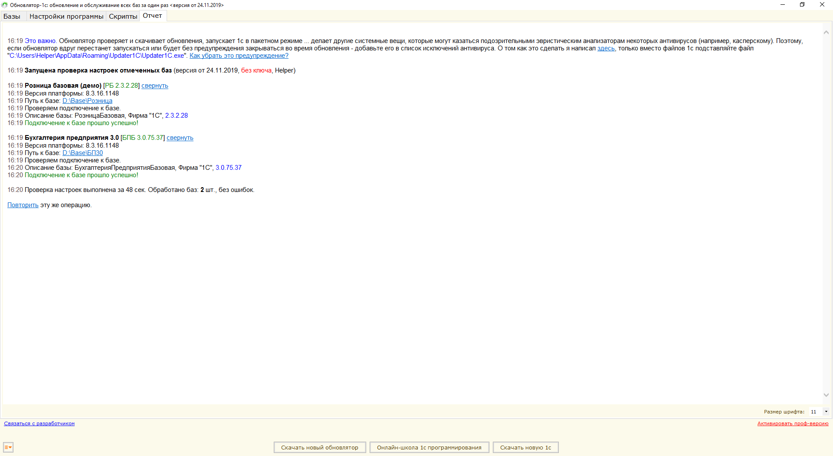Expand the font size dropdown arrow
Image resolution: width=833 pixels, height=456 pixels.
point(826,412)
